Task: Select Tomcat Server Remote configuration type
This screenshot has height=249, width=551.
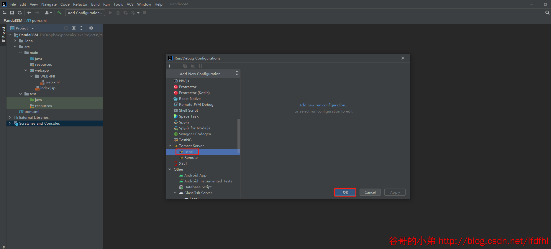Action: tap(203, 158)
